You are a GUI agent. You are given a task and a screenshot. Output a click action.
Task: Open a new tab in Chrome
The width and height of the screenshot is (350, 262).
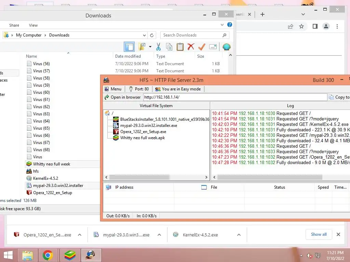[262, 14]
